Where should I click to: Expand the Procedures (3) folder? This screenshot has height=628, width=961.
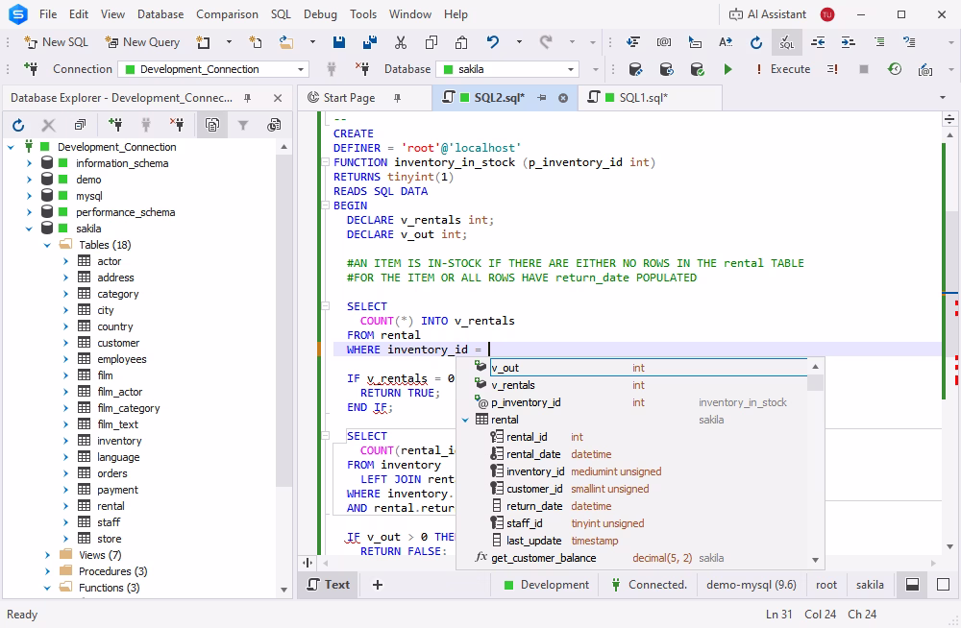coord(47,571)
